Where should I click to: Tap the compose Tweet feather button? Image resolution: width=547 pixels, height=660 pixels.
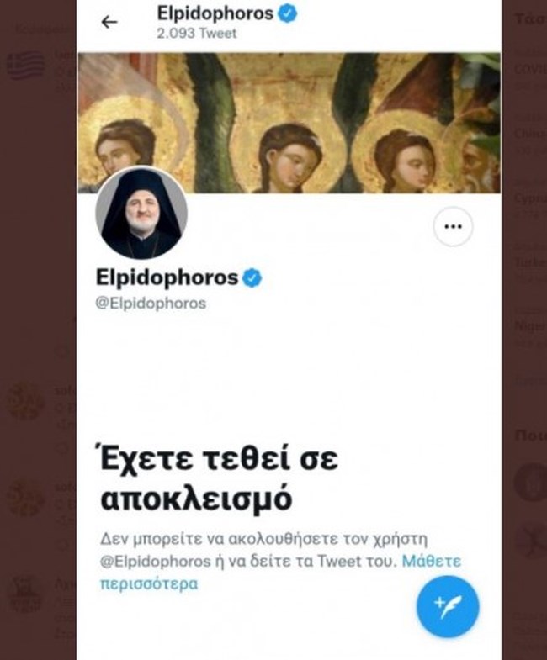tap(448, 607)
